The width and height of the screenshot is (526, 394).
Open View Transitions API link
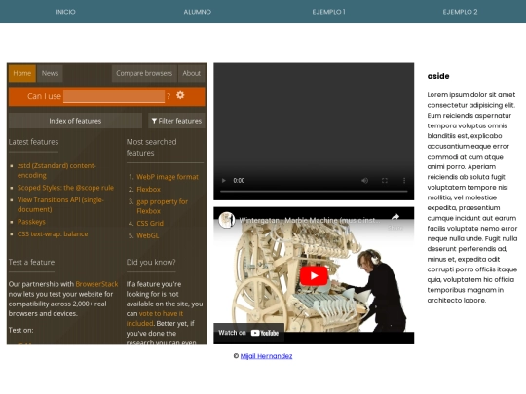tap(60, 204)
